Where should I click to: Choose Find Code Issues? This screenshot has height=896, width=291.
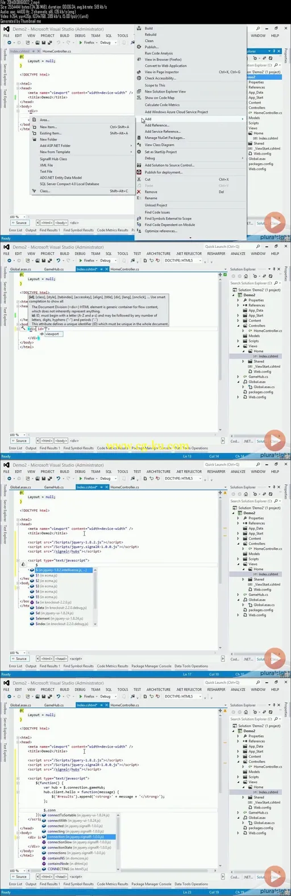tap(157, 212)
